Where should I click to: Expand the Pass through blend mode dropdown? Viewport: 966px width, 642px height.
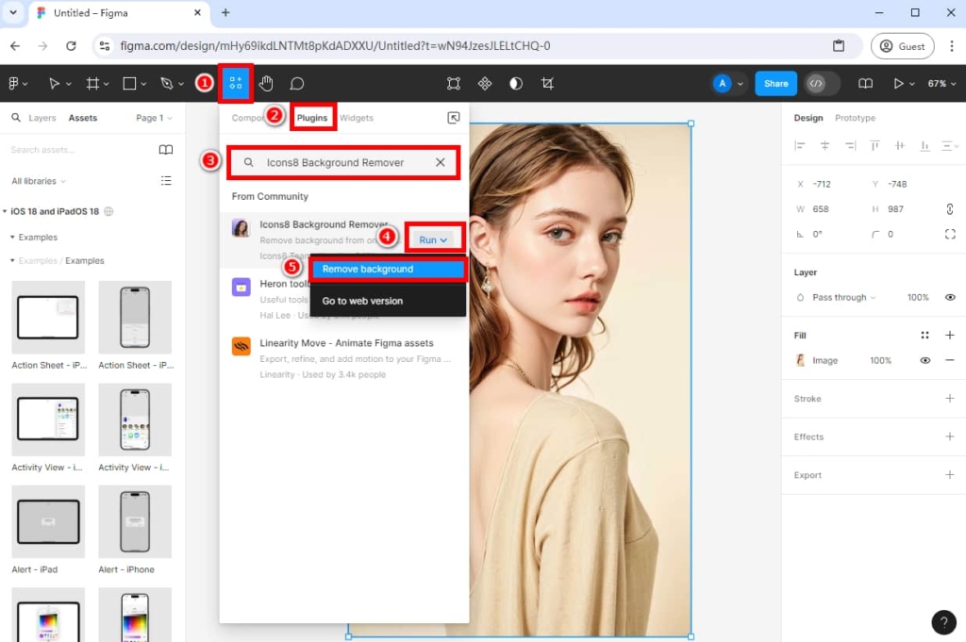(842, 297)
